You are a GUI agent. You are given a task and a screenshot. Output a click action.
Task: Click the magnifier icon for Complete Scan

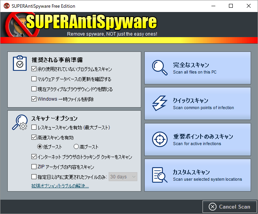coord(159,68)
